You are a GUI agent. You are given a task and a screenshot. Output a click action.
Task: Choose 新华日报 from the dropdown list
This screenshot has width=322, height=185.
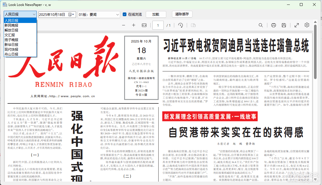click(20, 44)
